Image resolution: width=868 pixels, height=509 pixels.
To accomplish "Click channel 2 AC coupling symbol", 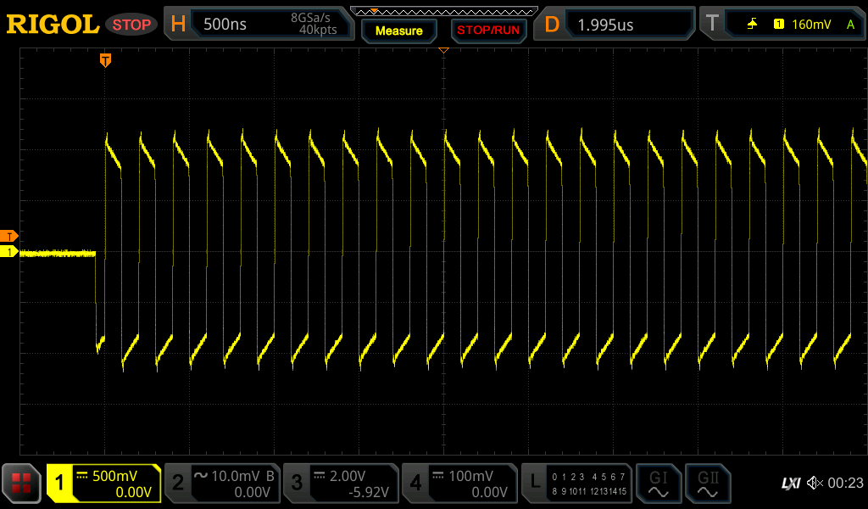I will (x=200, y=475).
